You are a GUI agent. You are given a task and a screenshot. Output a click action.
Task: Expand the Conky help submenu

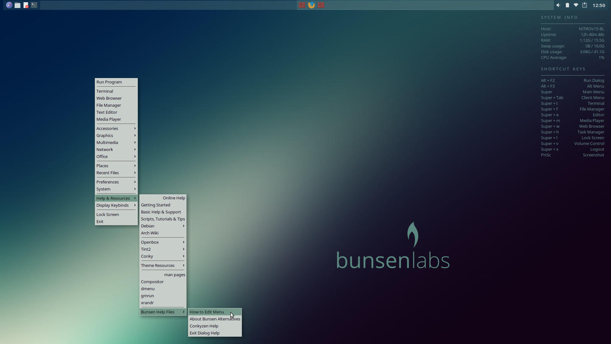[163, 256]
